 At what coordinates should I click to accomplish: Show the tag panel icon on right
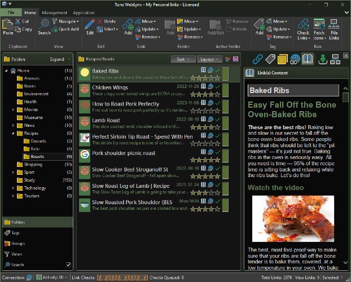(x=270, y=59)
